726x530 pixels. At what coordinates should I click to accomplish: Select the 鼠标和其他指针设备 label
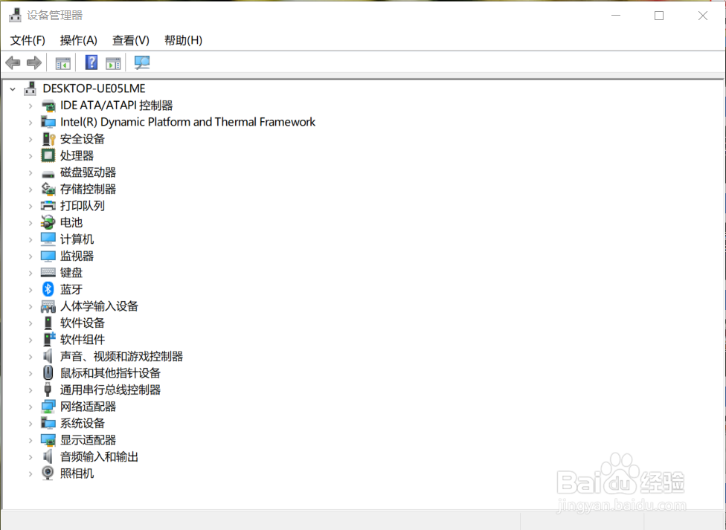tap(110, 372)
